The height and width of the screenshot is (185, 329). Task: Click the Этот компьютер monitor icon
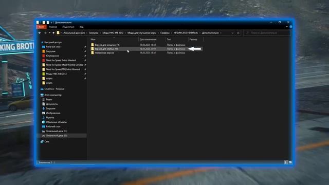click(x=42, y=95)
